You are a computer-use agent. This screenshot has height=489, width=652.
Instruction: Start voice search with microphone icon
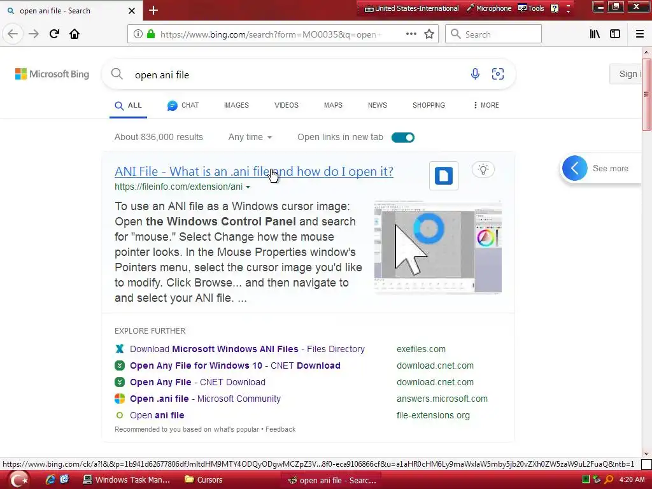[x=475, y=74]
